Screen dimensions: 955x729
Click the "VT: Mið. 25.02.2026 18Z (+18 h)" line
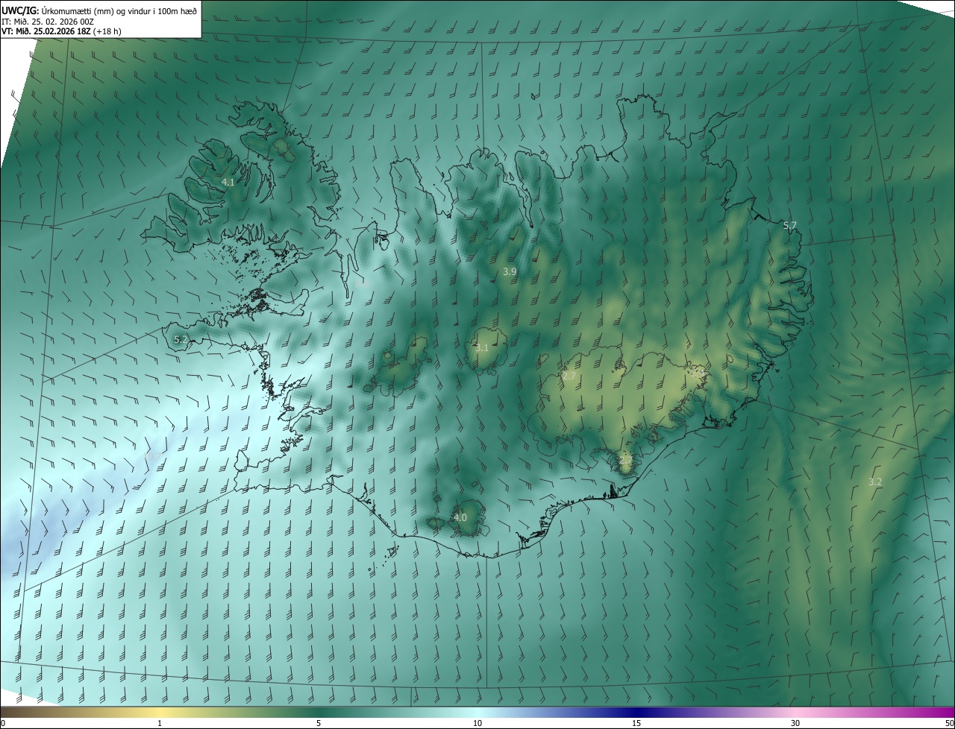(x=61, y=31)
